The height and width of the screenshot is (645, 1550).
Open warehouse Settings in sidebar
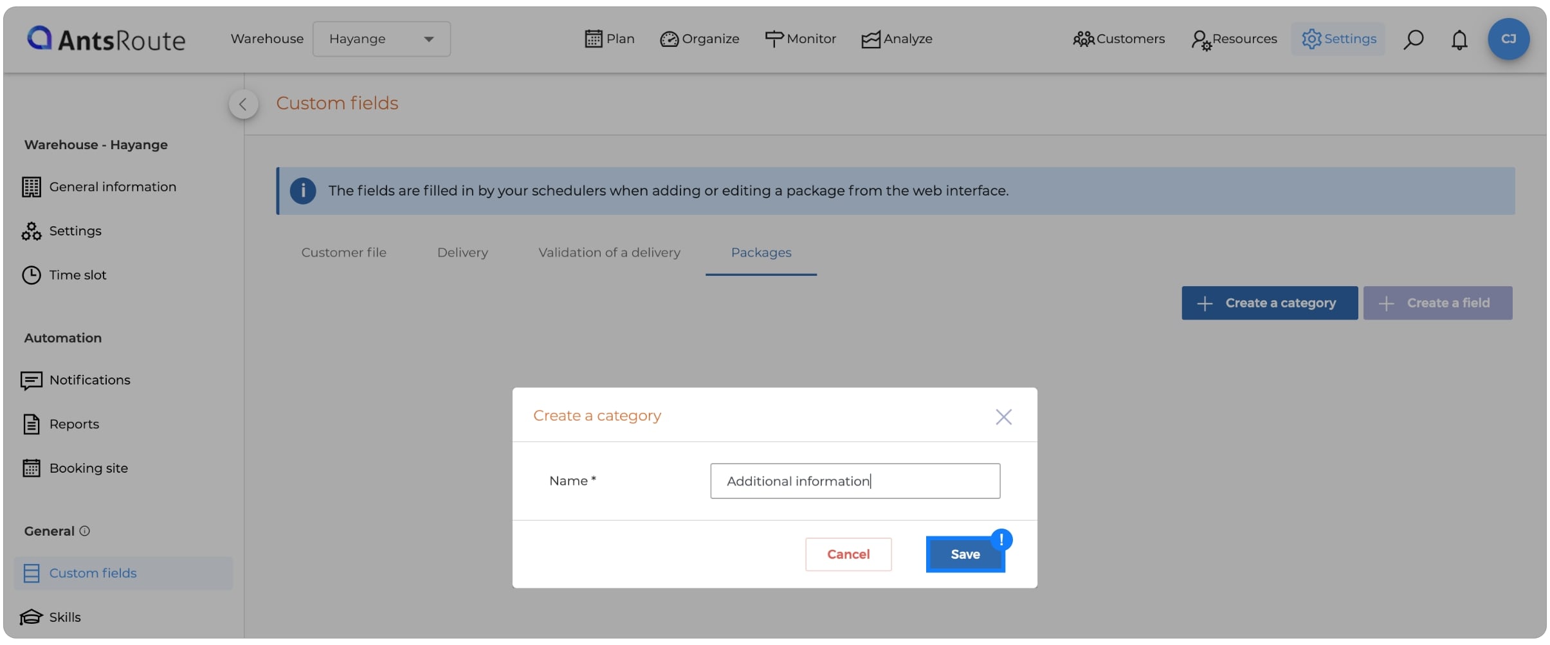pos(62,231)
